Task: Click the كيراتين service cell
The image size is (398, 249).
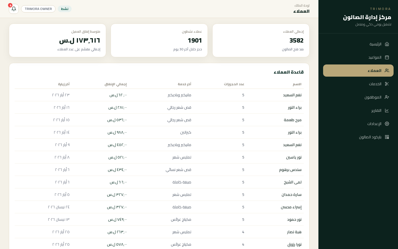Action: (x=186, y=132)
